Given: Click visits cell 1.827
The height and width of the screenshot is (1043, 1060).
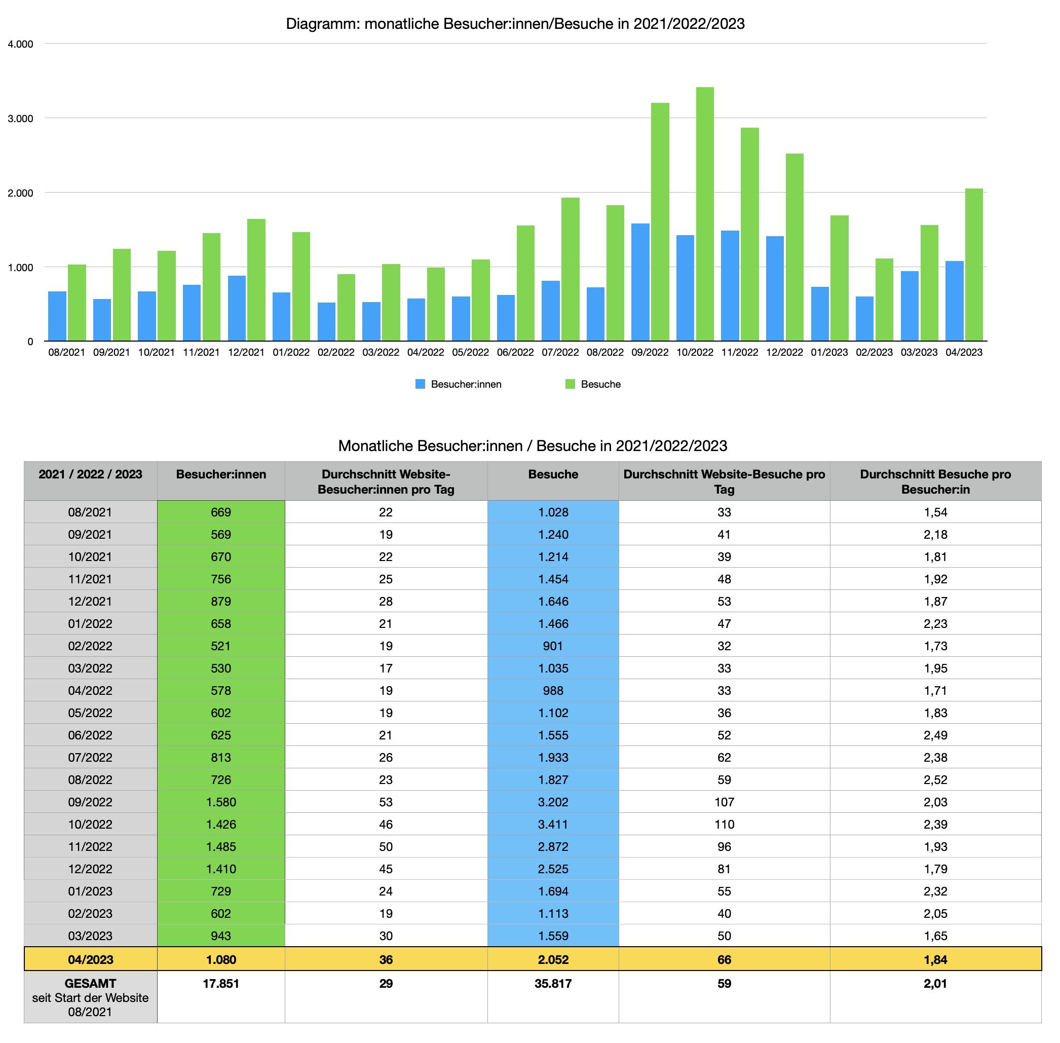Looking at the screenshot, I should (553, 780).
